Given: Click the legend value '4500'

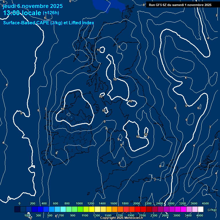Looking at the screenshot, I should click(x=205, y=203).
